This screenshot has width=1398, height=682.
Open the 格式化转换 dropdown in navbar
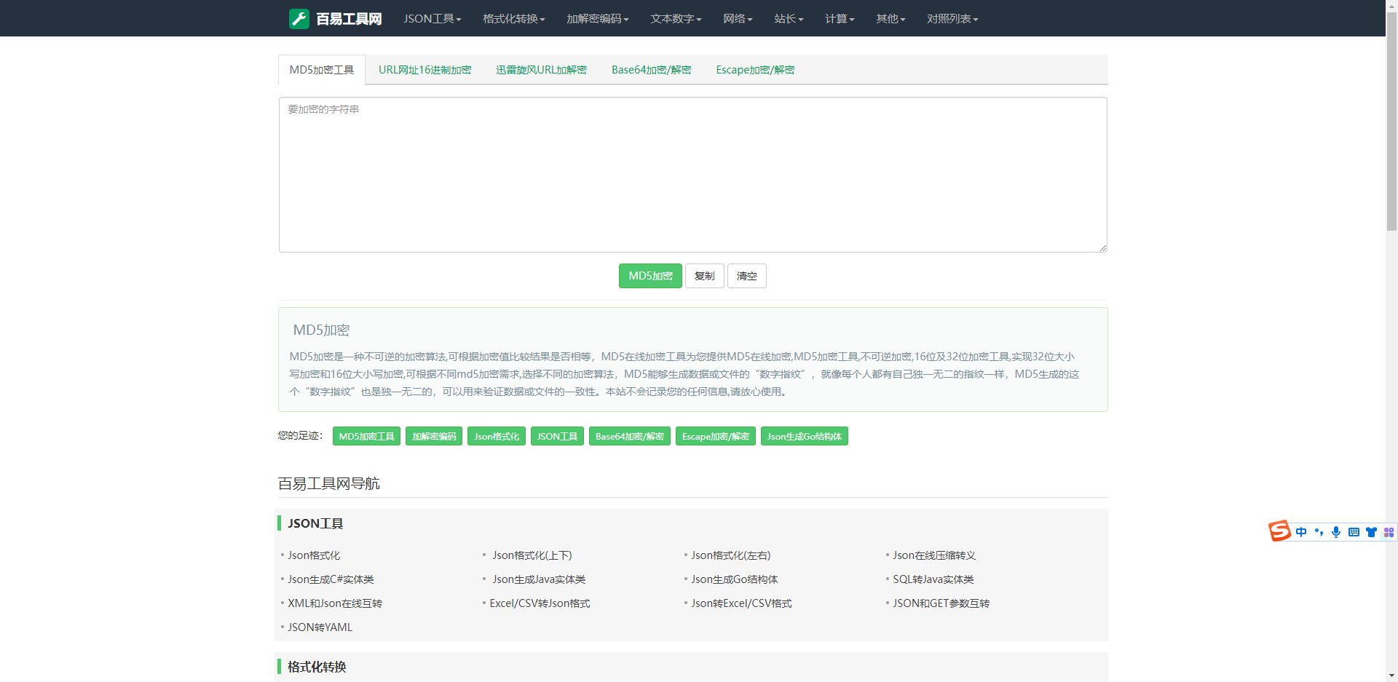tap(513, 19)
